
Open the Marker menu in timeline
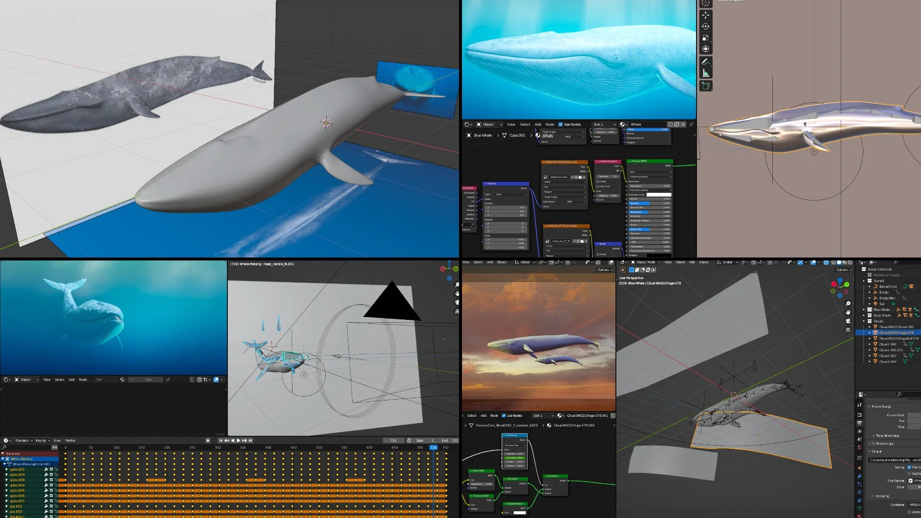coord(71,440)
